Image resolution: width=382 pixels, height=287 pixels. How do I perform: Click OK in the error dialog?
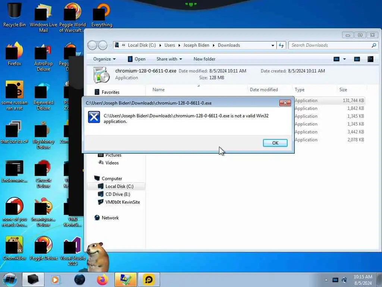[x=275, y=143]
